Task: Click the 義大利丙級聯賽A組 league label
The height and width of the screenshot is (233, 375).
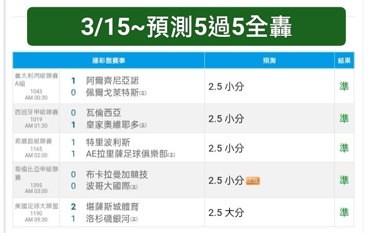Action: click(36, 79)
